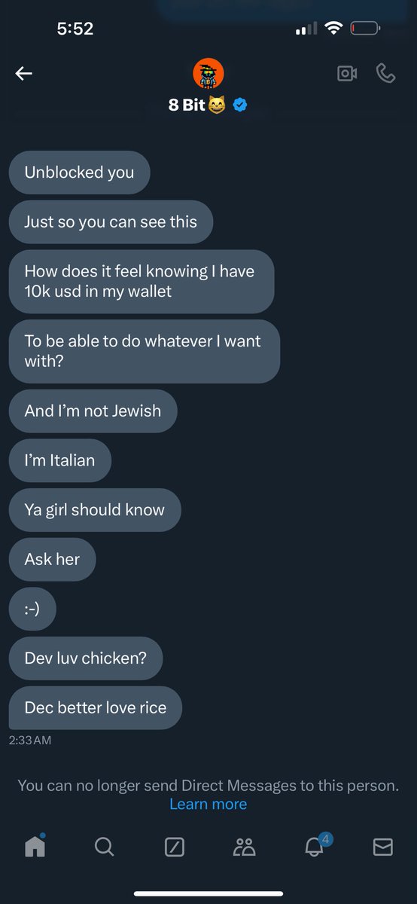Screen dimensions: 417x904
Task: Select the "Unblocked you" message
Action: pos(79,172)
